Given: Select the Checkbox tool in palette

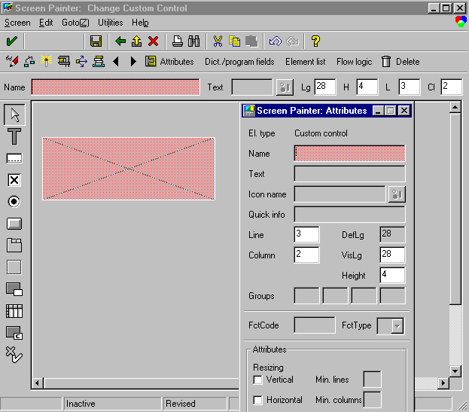Looking at the screenshot, I should click(x=14, y=180).
